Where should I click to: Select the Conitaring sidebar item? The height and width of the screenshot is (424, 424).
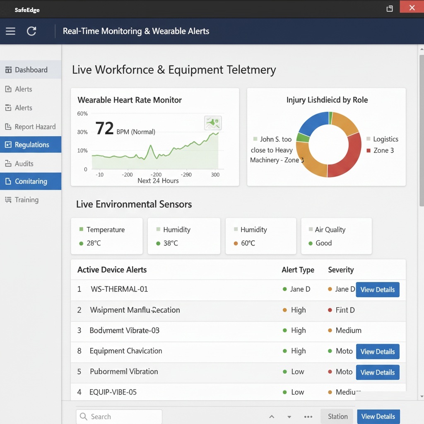coord(31,181)
